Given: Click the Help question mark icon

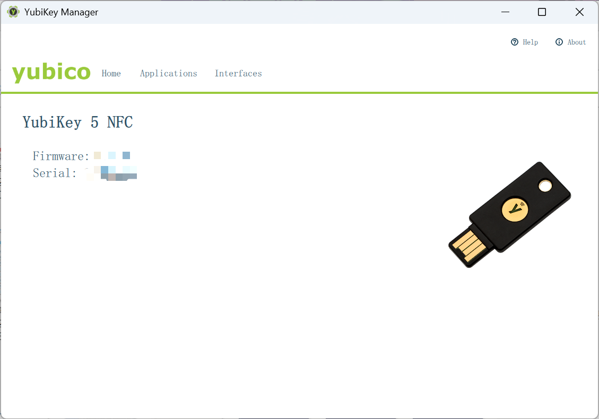Looking at the screenshot, I should coord(514,42).
